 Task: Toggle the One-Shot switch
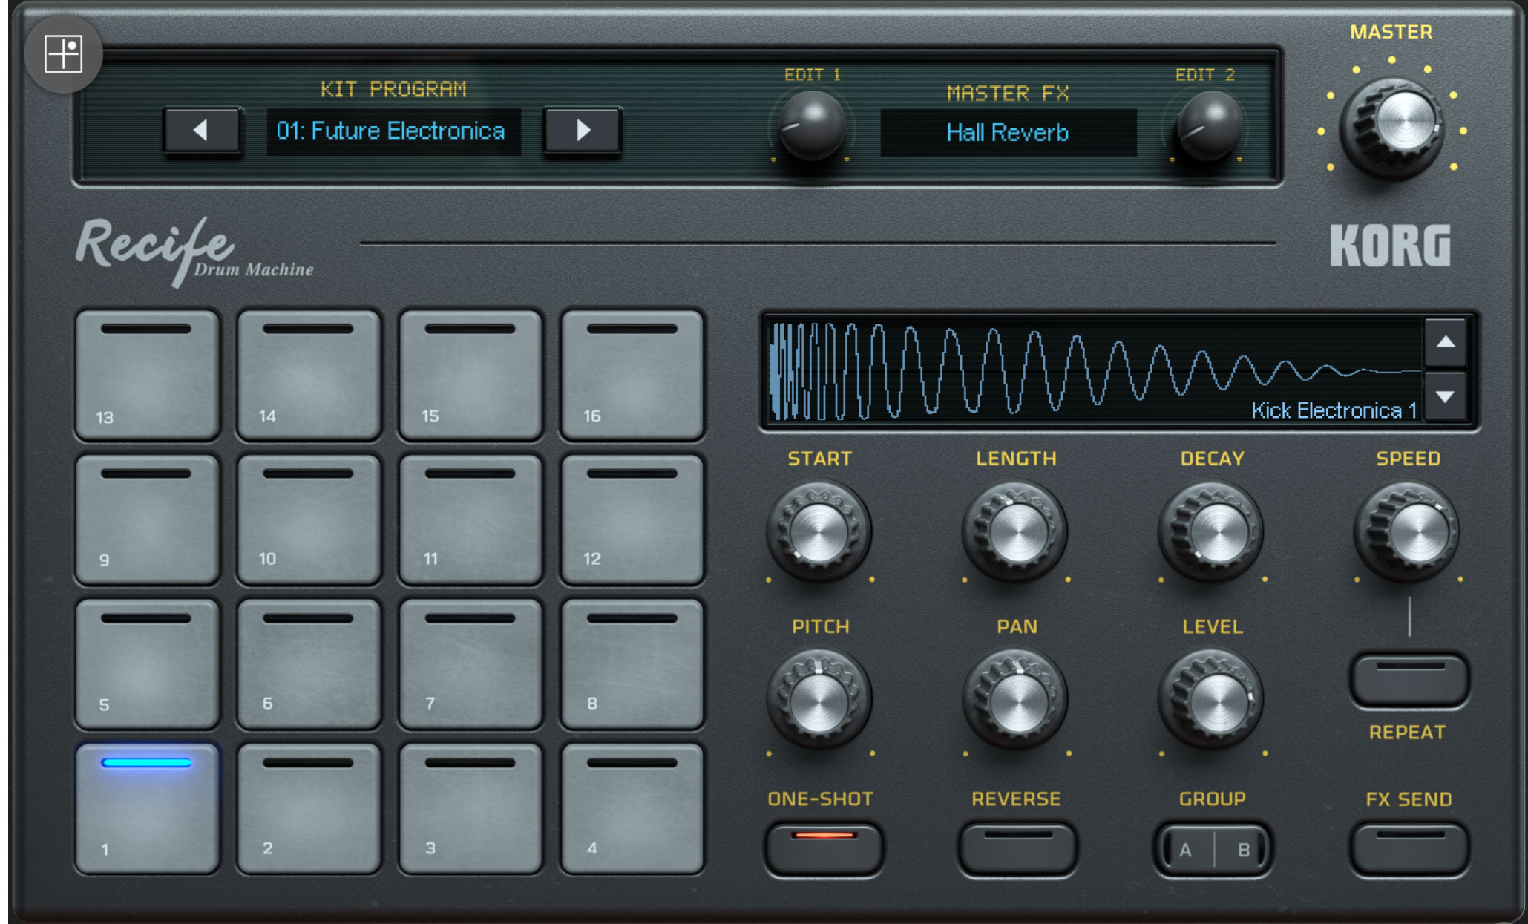click(x=823, y=848)
